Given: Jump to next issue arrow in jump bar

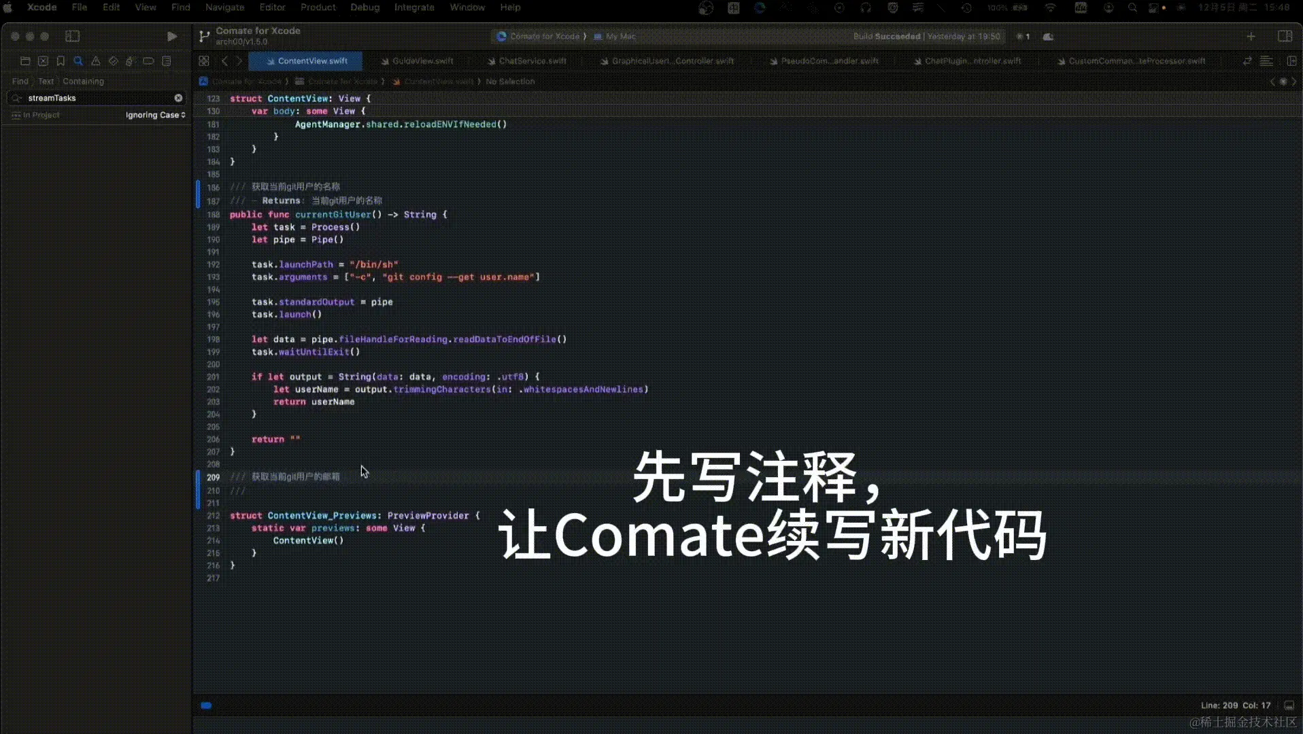Looking at the screenshot, I should tap(1294, 82).
